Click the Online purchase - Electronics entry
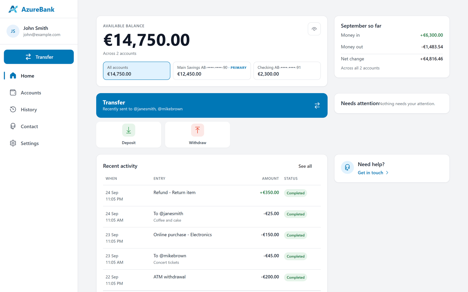The image size is (468, 292). click(x=183, y=234)
